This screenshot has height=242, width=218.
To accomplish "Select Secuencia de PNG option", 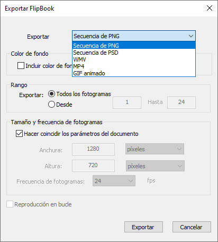I will click(134, 46).
